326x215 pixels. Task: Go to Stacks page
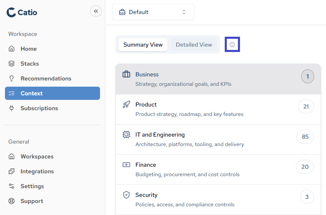[30, 64]
